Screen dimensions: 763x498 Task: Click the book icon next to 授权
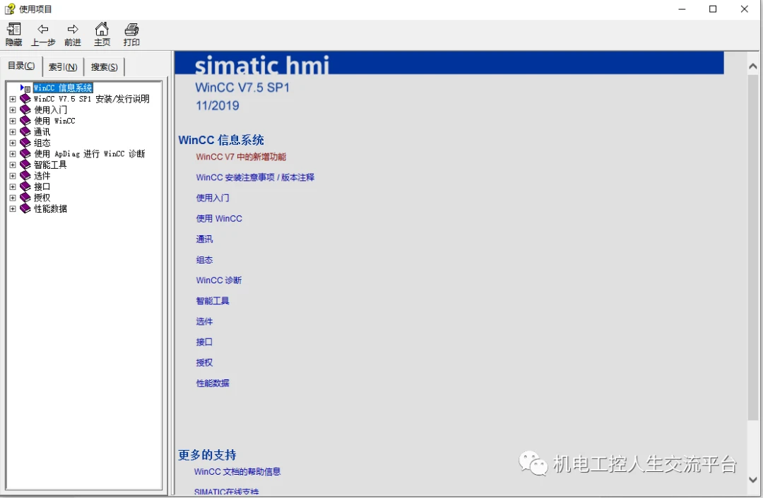click(25, 198)
